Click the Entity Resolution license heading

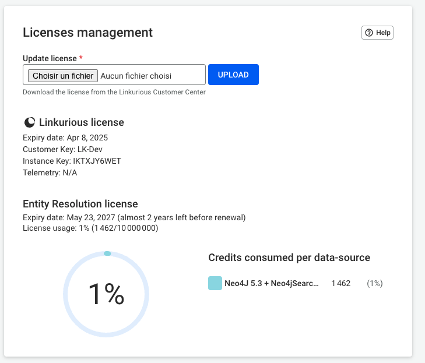coord(80,204)
